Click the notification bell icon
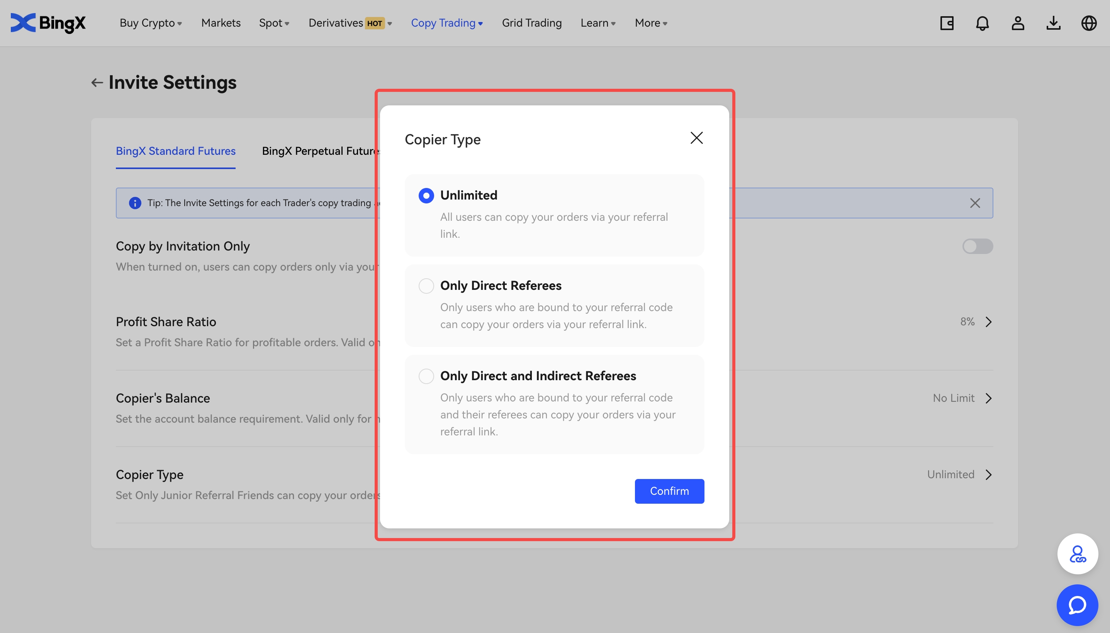 coord(983,22)
